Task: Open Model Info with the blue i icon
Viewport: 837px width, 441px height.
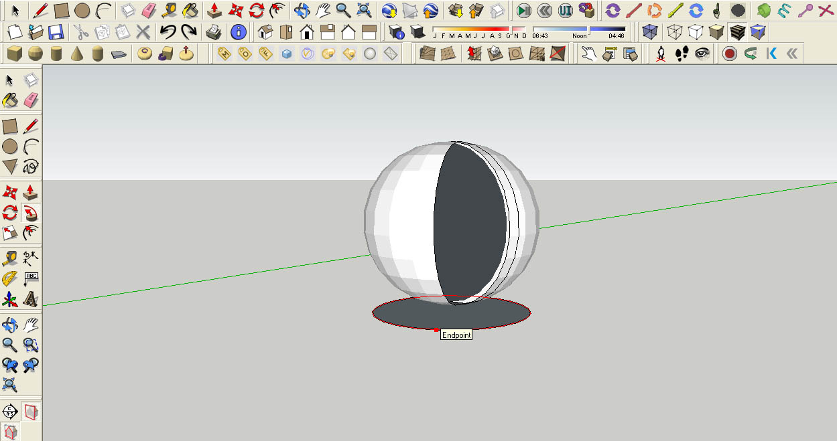Action: coord(237,31)
